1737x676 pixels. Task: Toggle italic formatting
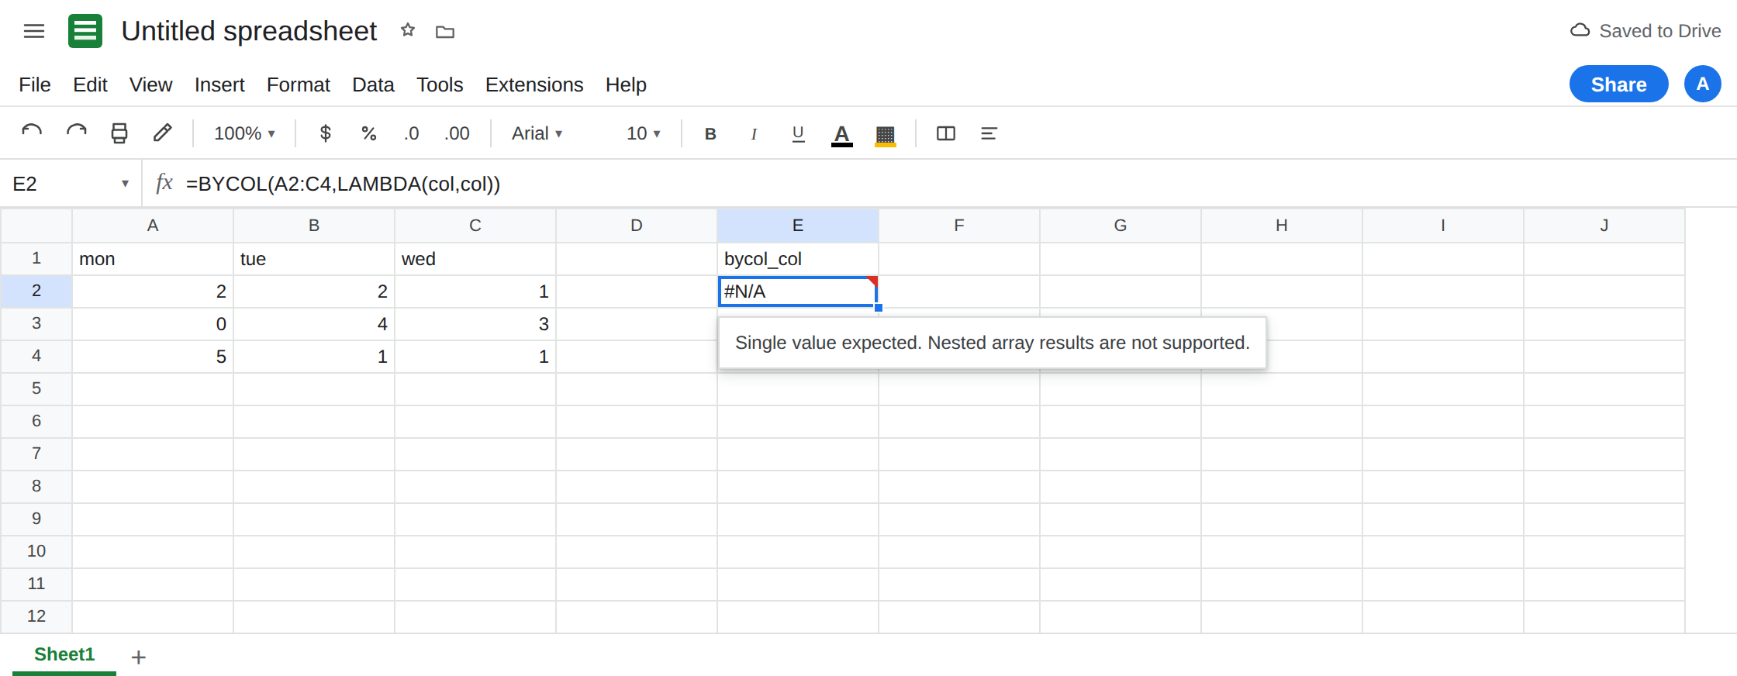pos(754,133)
